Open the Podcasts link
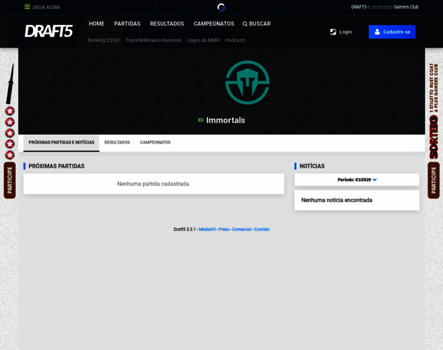This screenshot has height=350, width=443. 235,40
